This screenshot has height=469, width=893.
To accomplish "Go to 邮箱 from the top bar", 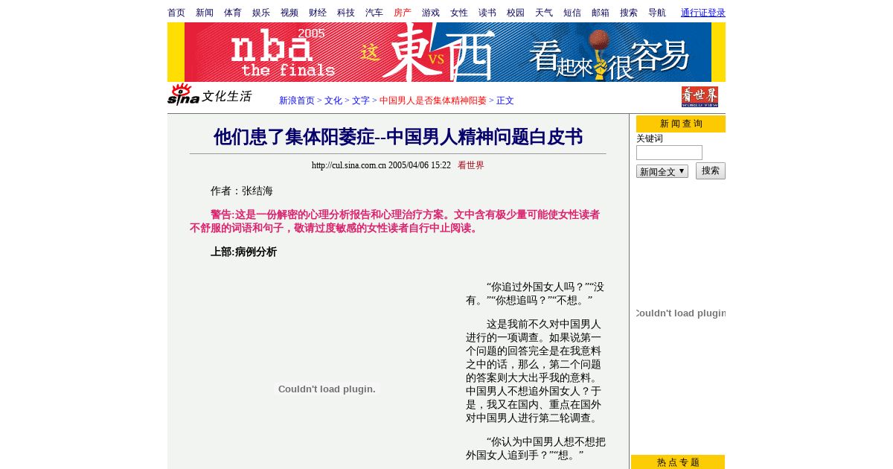I will pos(601,13).
